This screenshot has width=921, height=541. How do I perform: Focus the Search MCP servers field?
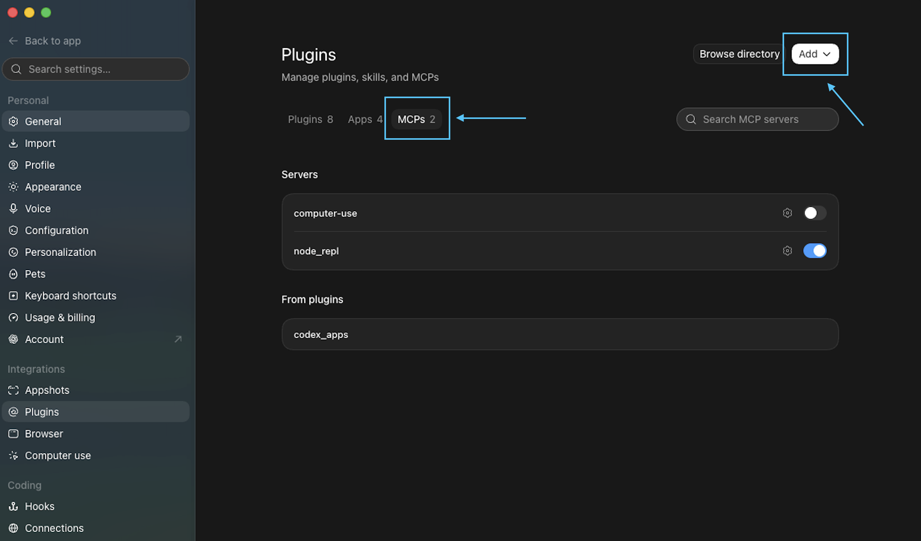click(x=757, y=119)
